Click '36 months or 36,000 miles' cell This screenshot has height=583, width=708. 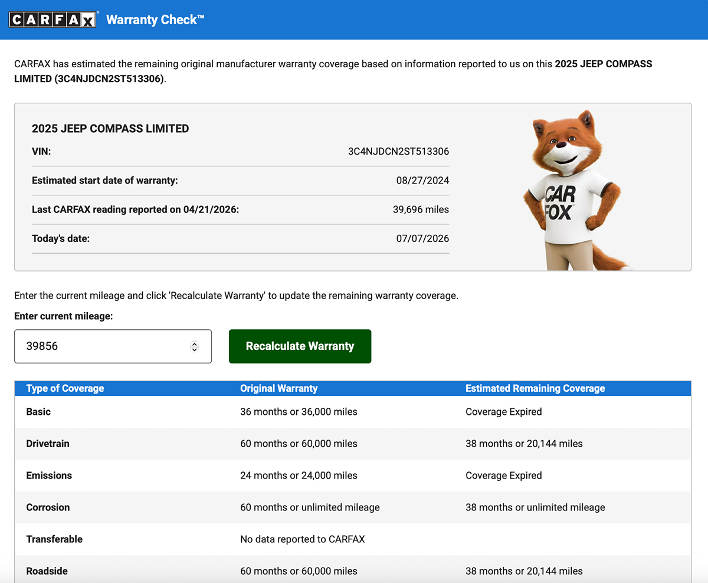coord(299,412)
